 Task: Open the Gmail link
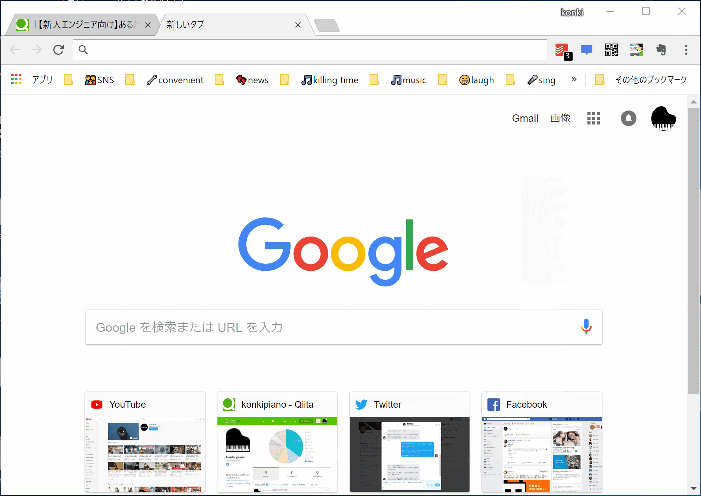[525, 118]
